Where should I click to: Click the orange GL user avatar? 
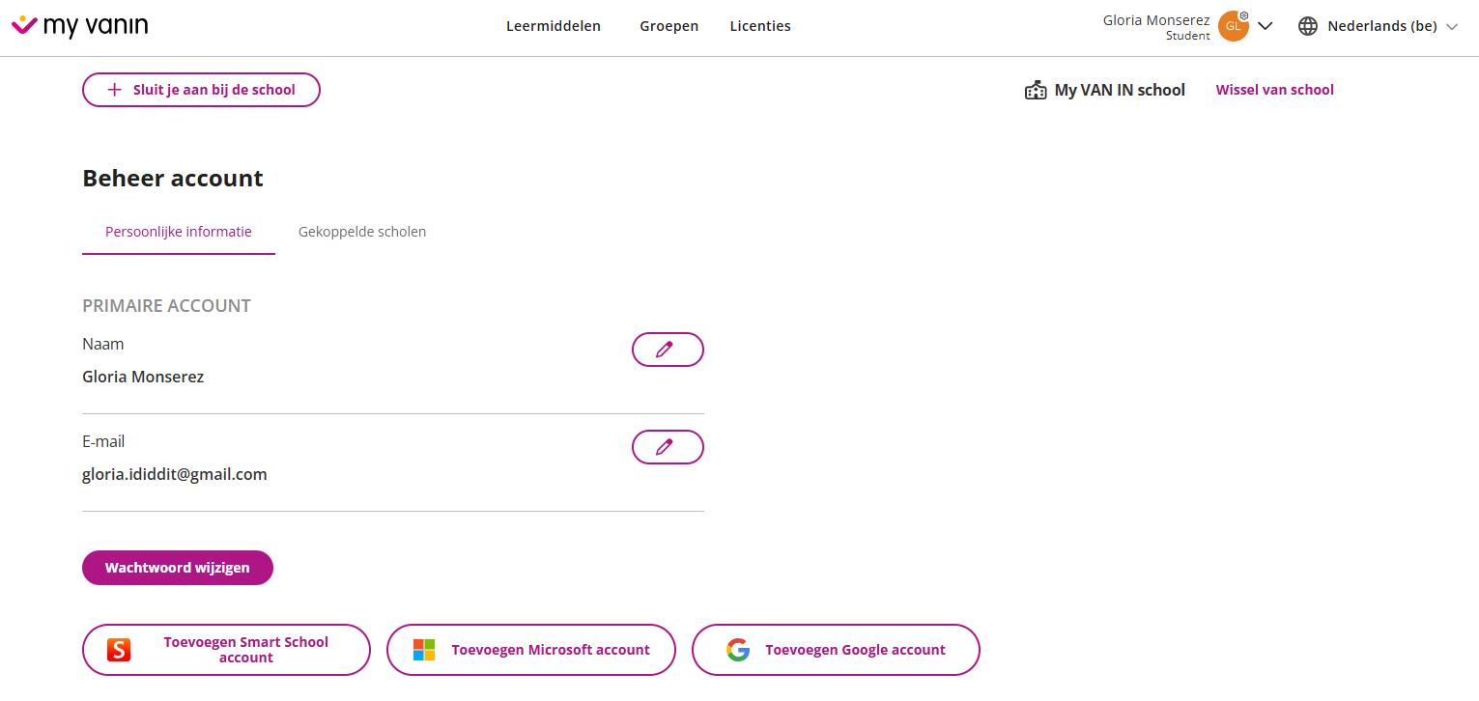click(x=1233, y=26)
